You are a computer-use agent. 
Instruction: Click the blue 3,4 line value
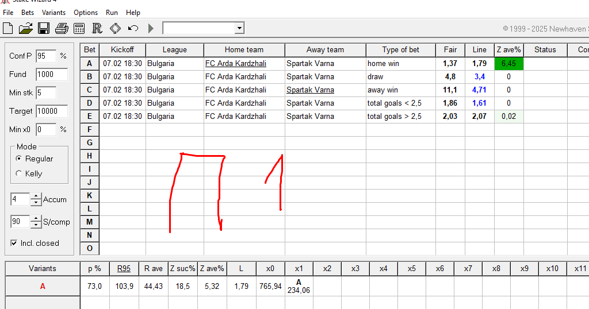[x=480, y=77]
